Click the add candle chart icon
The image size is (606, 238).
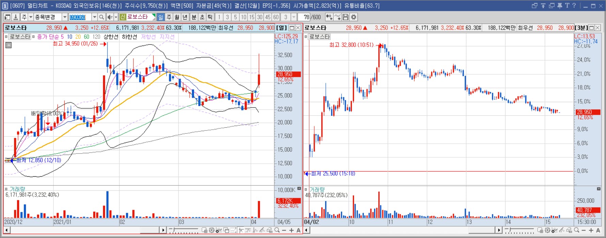pyautogui.click(x=329, y=17)
